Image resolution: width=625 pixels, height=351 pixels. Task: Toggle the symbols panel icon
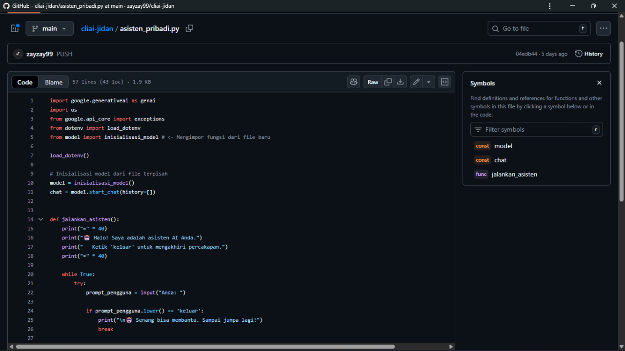pyautogui.click(x=444, y=82)
